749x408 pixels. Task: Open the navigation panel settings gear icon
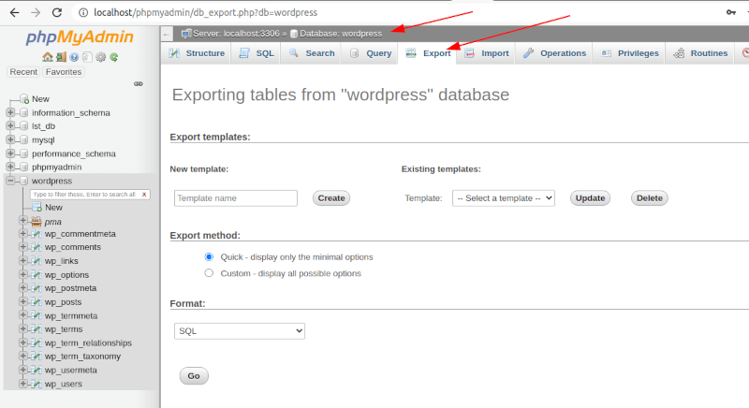[x=100, y=57]
